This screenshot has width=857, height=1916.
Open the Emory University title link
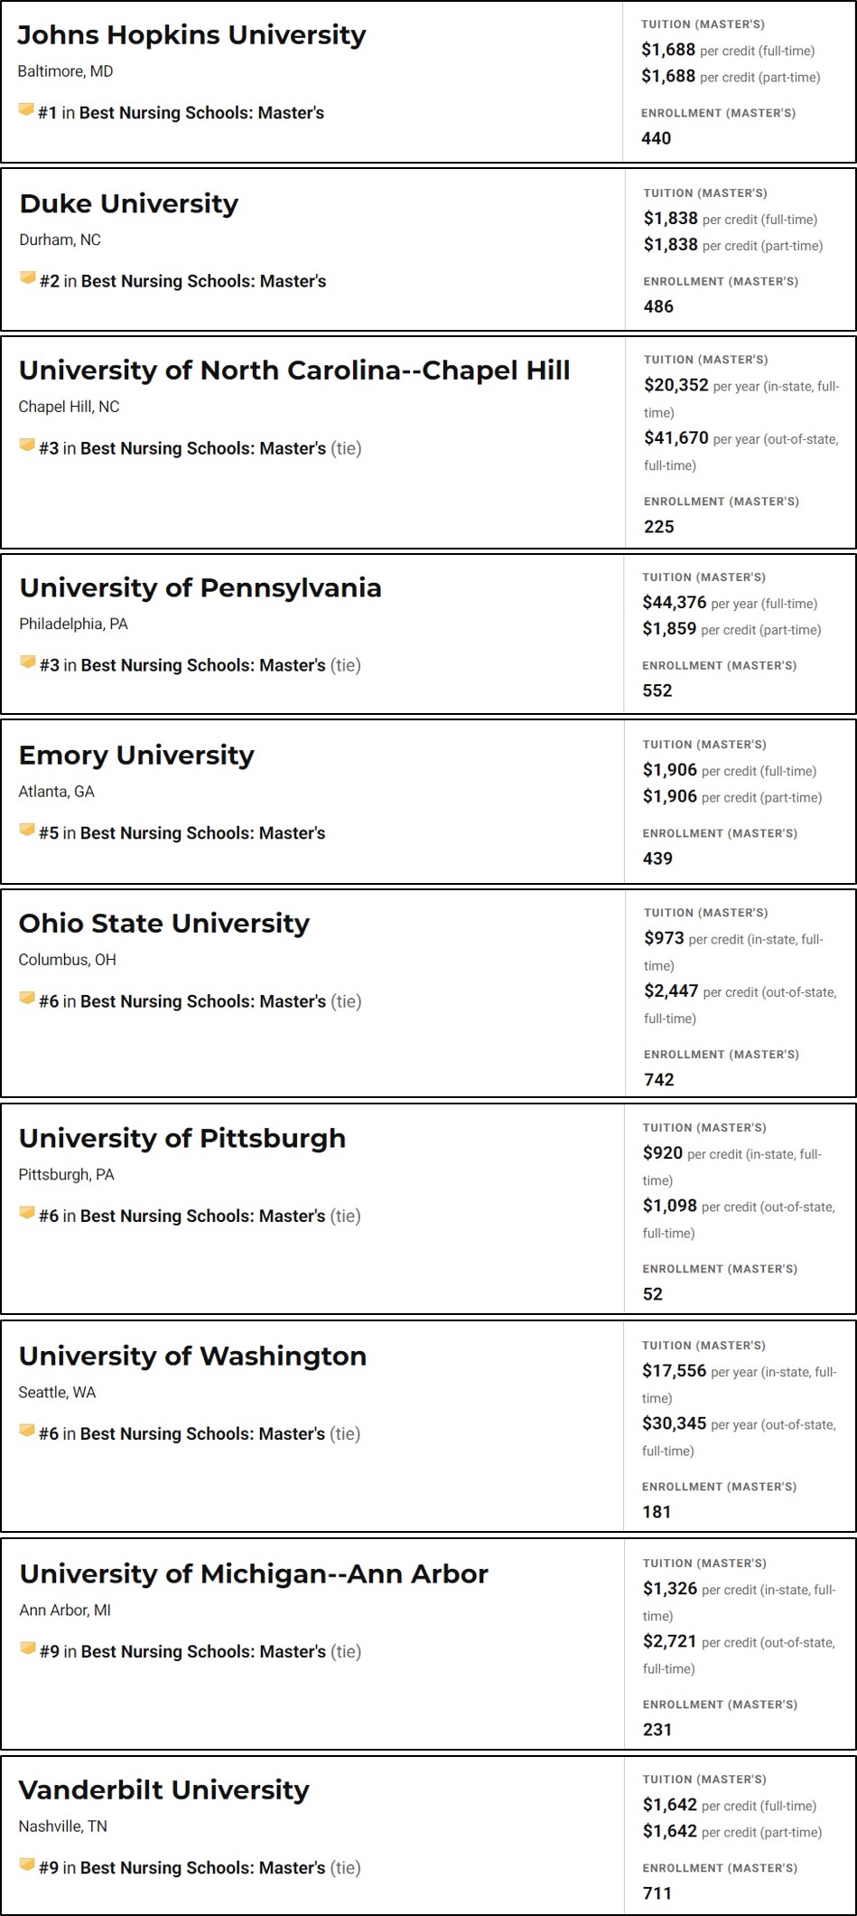(x=136, y=755)
